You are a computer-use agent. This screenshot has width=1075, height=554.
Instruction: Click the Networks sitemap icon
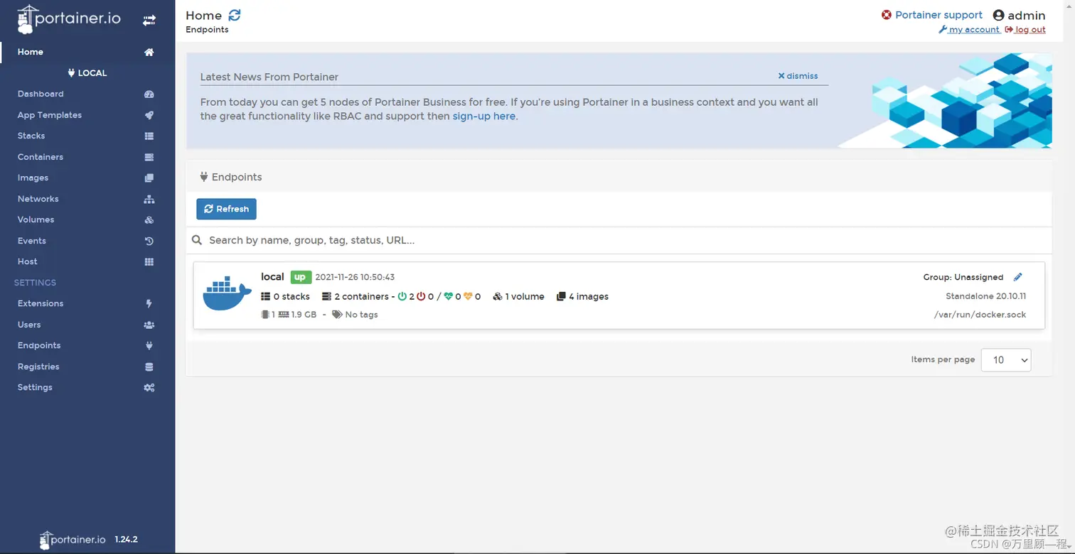click(149, 199)
